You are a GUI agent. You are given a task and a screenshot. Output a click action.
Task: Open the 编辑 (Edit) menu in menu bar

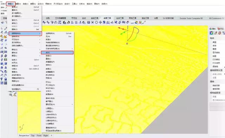(11, 4)
